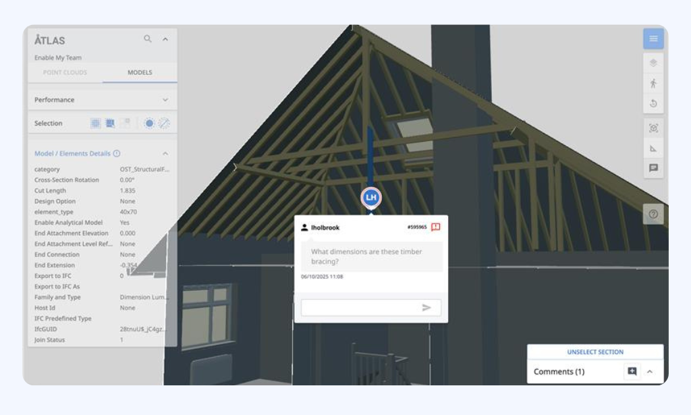
Task: Open the hamburger menu button
Action: [653, 38]
